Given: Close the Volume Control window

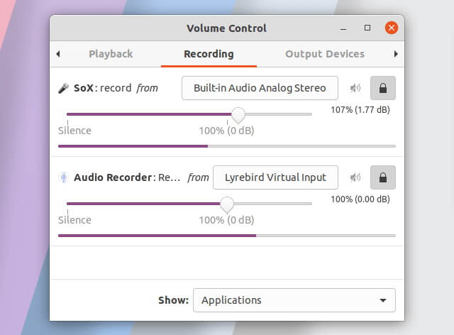Looking at the screenshot, I should click(391, 28).
